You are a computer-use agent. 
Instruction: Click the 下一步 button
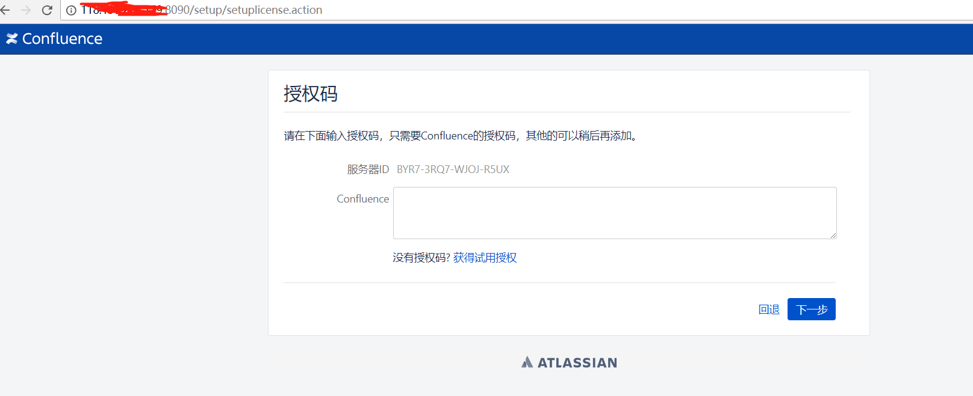[811, 309]
